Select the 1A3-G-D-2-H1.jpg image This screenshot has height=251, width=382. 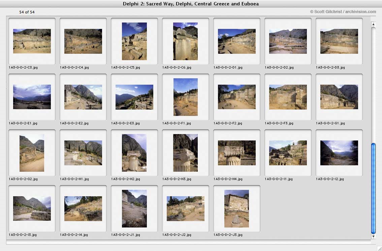click(83, 153)
